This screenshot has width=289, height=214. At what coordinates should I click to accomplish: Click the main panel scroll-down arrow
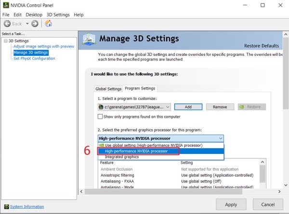tap(286, 185)
